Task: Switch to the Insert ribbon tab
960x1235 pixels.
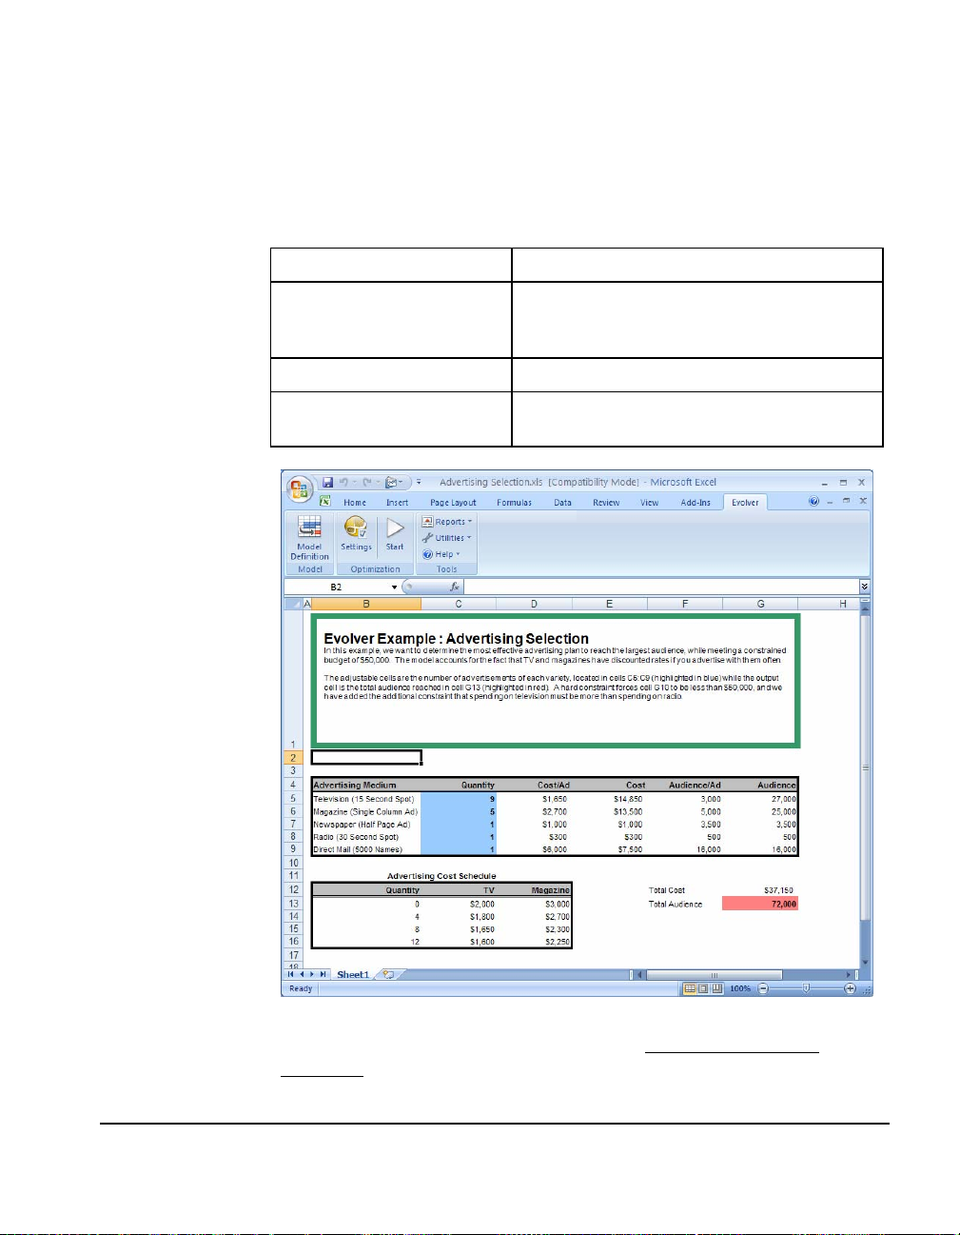Action: pyautogui.click(x=397, y=503)
